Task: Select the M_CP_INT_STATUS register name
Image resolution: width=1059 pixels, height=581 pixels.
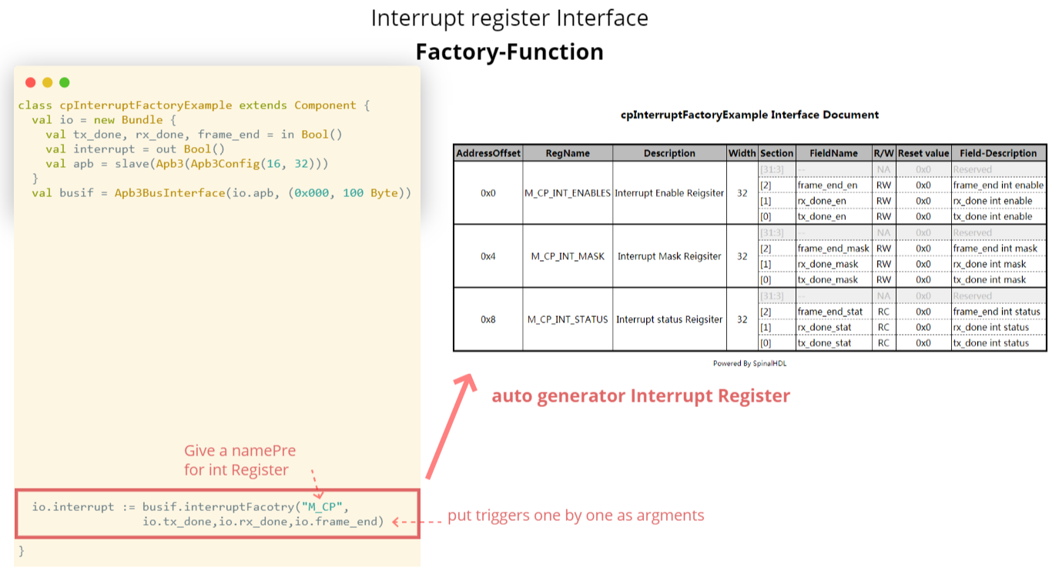Action: 568,319
